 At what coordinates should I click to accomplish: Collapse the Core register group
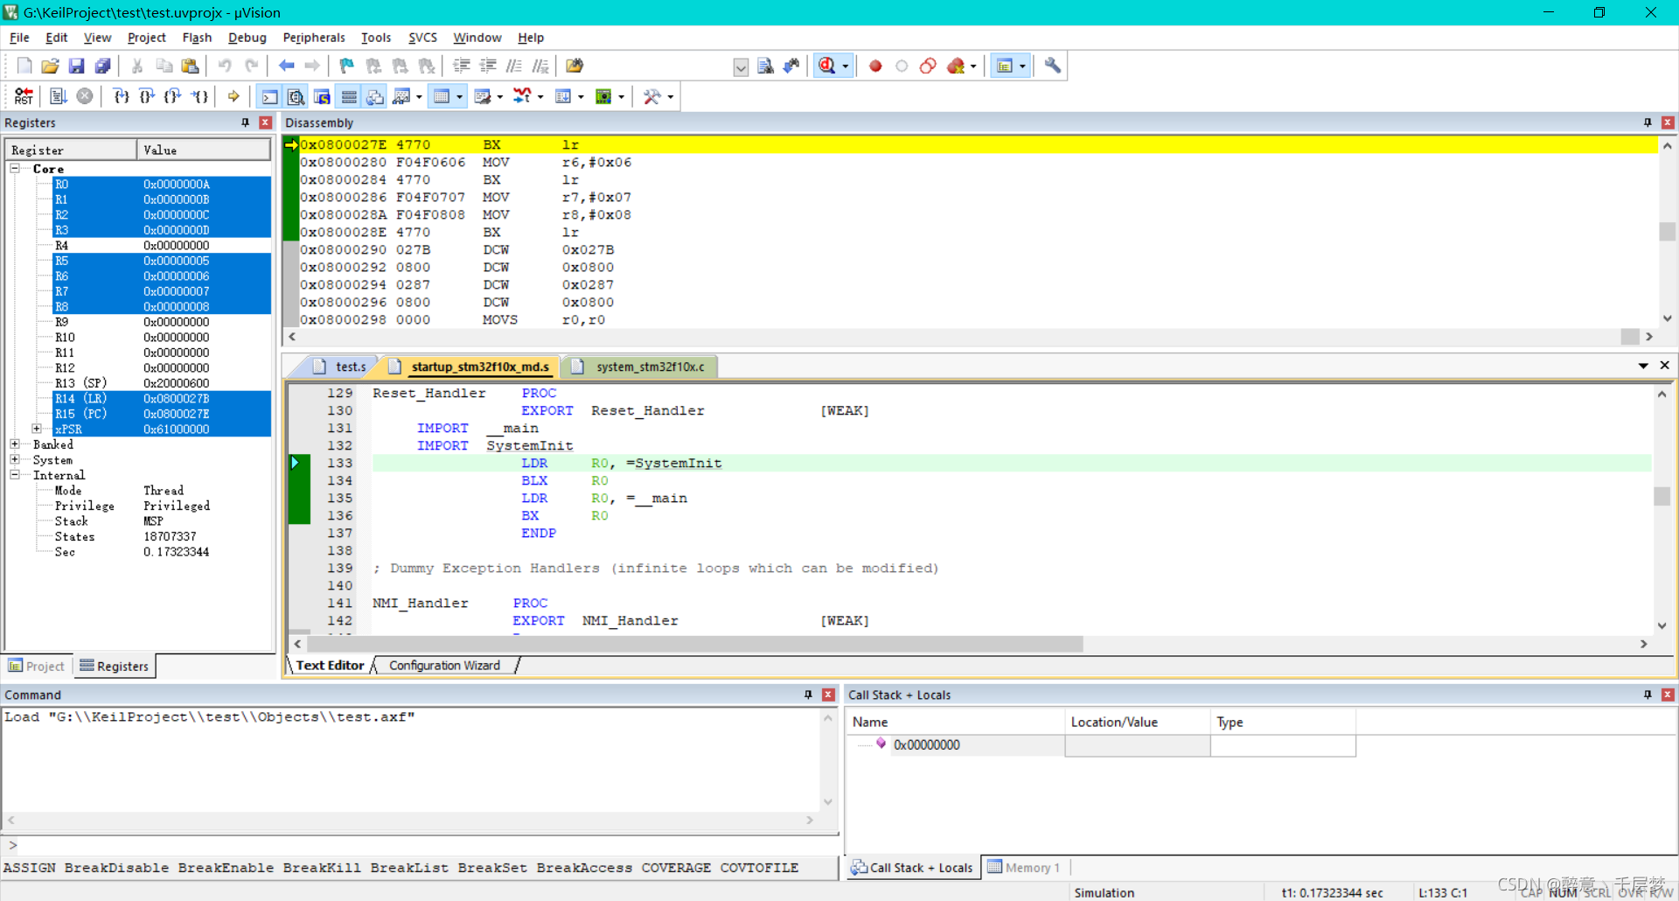(x=15, y=168)
